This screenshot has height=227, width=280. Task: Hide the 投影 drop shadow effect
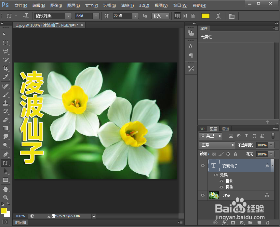point(221,187)
